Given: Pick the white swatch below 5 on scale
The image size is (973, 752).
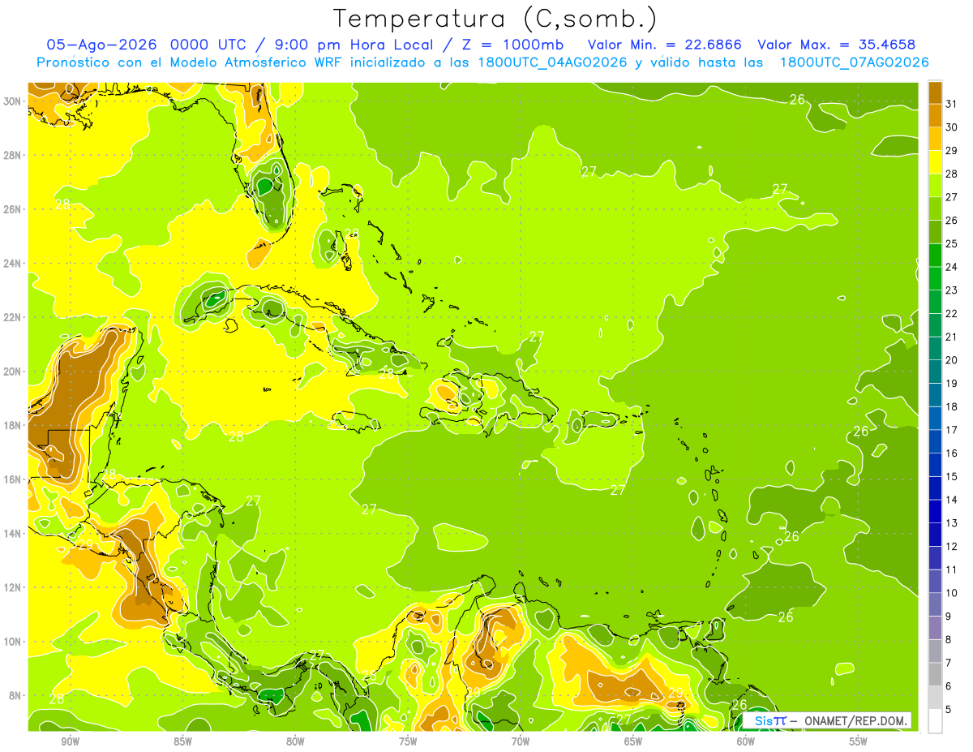Looking at the screenshot, I should pos(935,721).
